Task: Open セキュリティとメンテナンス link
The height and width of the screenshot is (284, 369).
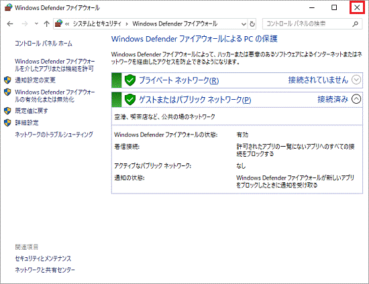Action: (x=43, y=259)
